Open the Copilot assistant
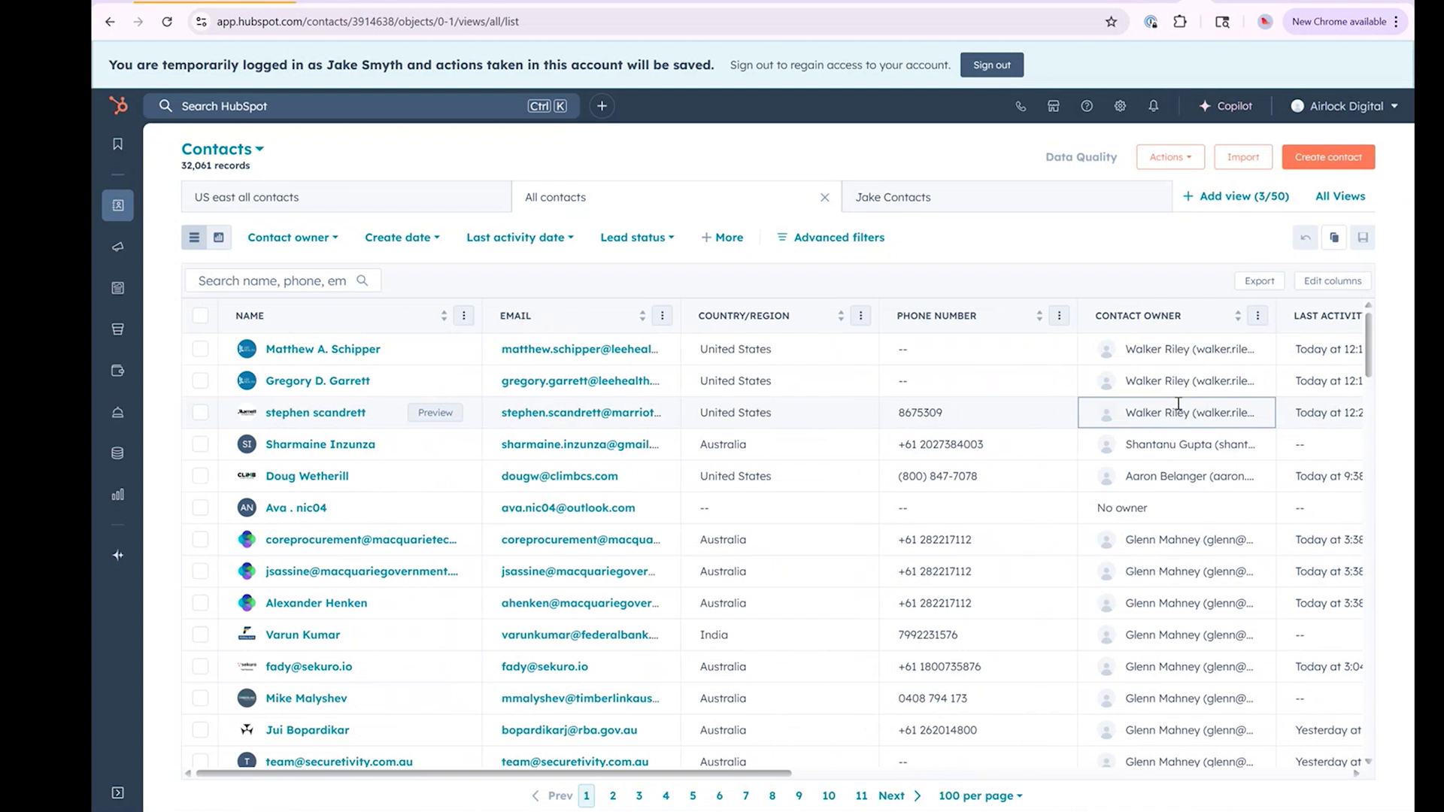Image resolution: width=1444 pixels, height=812 pixels. coord(1225,105)
